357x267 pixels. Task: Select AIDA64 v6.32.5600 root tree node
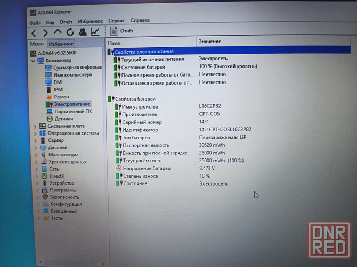tap(53, 53)
